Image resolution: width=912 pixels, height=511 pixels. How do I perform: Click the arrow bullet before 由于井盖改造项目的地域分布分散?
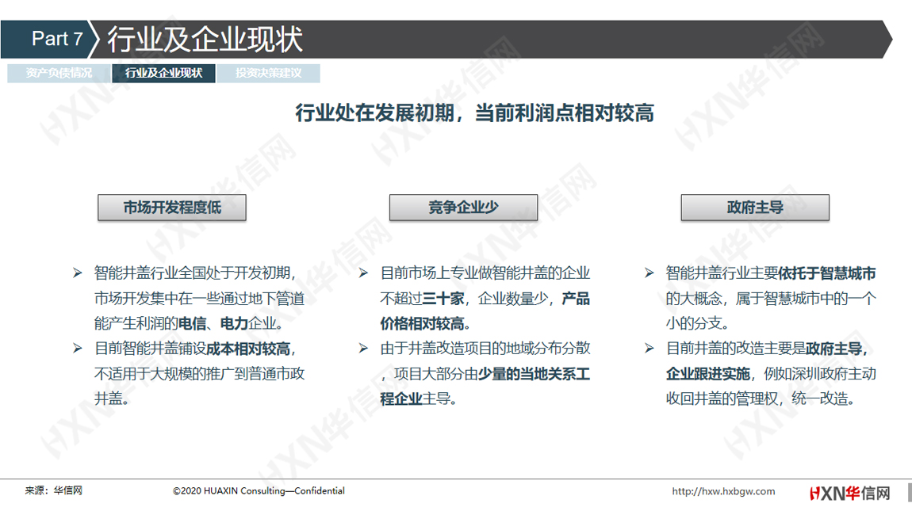[363, 349]
